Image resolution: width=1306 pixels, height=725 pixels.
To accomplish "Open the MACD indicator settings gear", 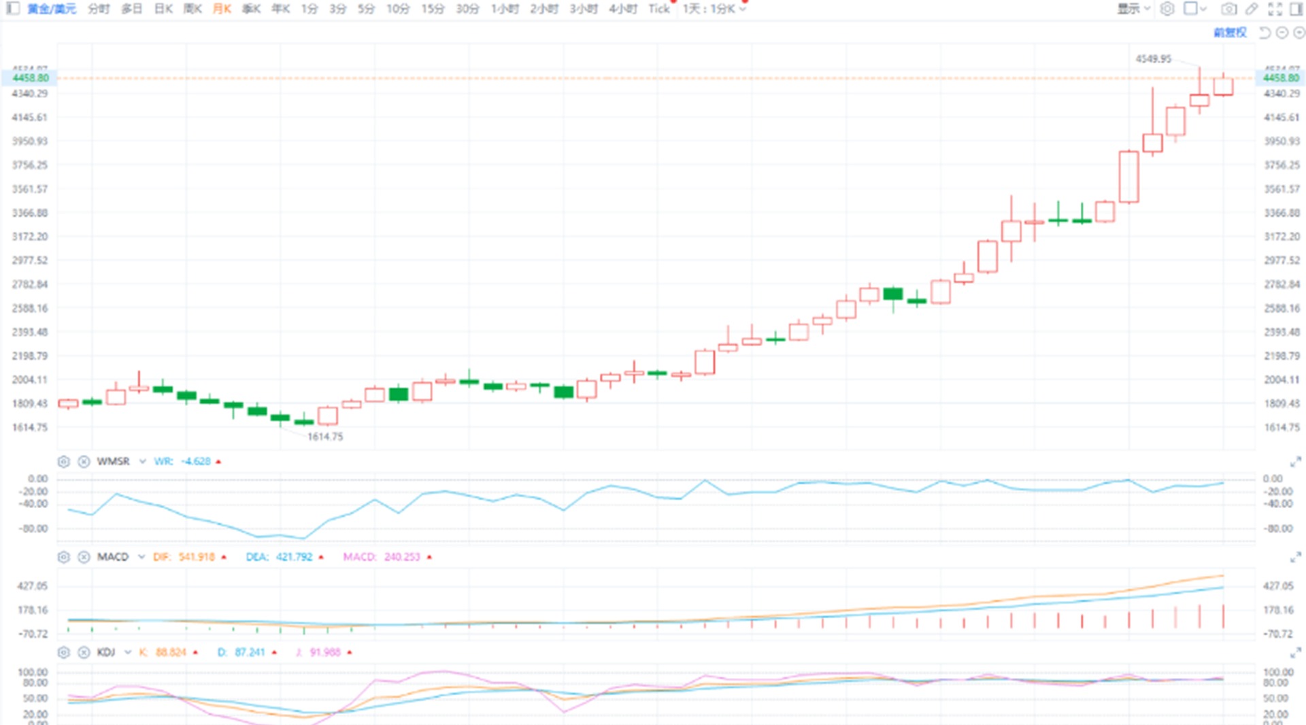I will (63, 556).
